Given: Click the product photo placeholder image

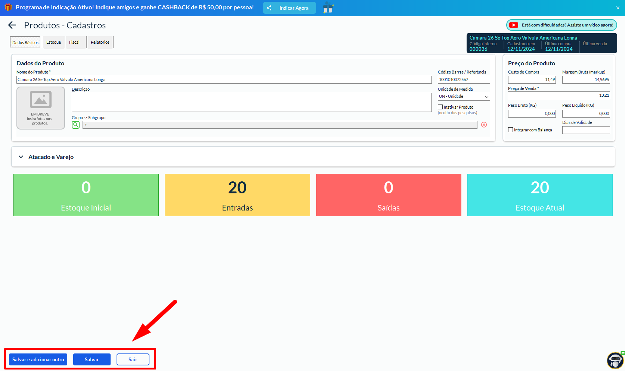Looking at the screenshot, I should [41, 108].
